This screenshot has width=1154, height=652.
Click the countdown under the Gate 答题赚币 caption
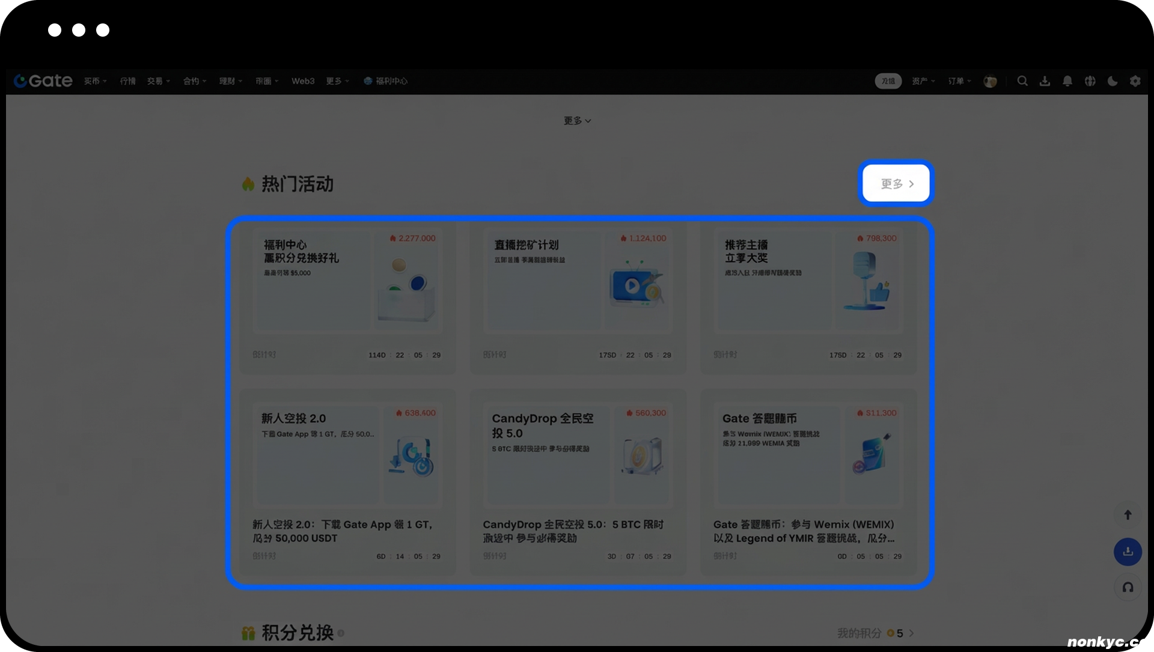point(870,556)
